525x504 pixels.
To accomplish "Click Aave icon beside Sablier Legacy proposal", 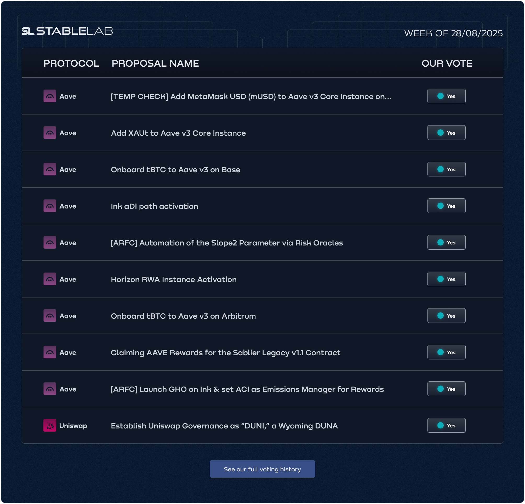I will click(50, 352).
